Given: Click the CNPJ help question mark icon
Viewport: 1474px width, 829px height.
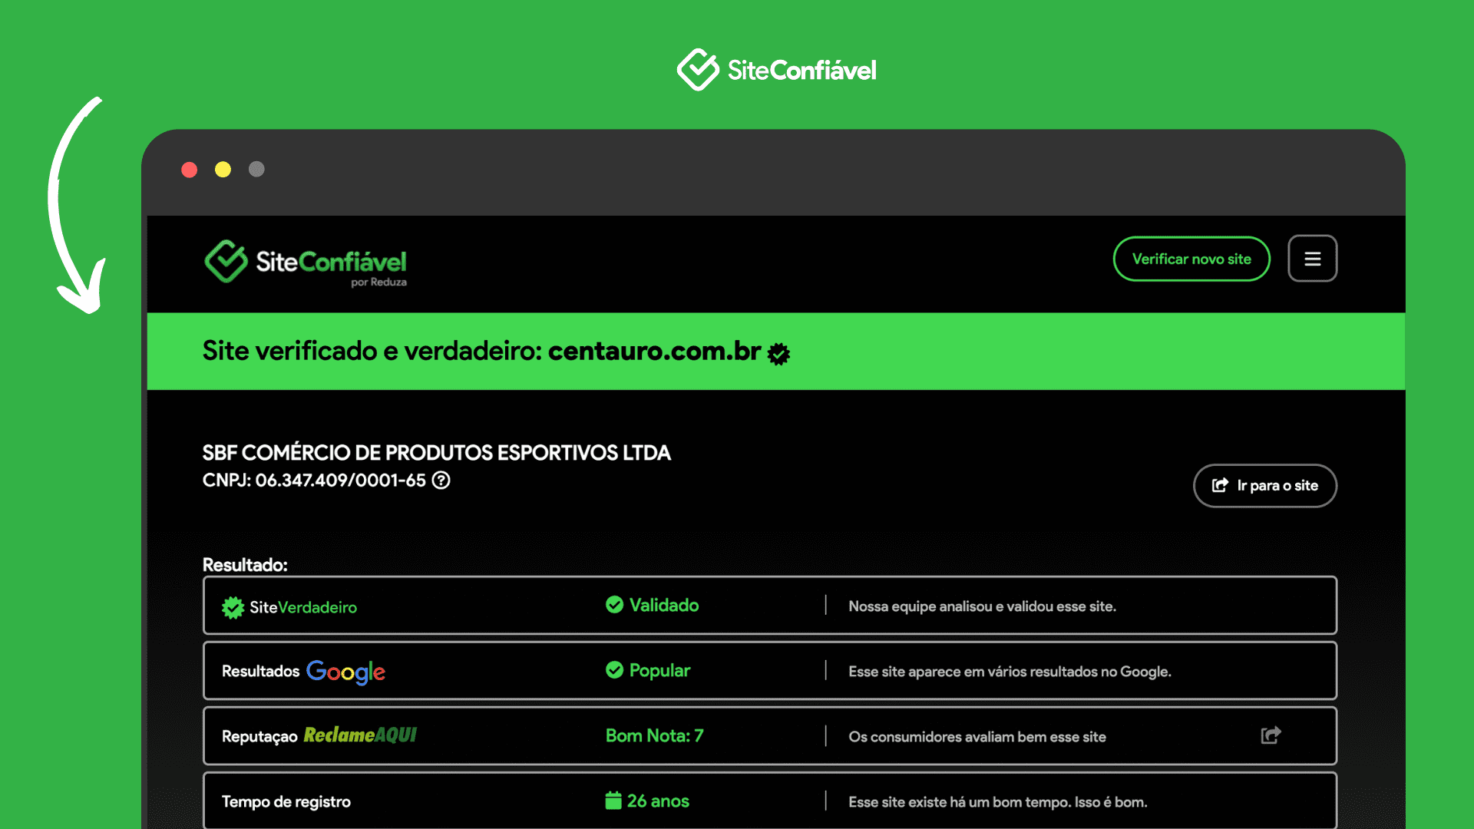Looking at the screenshot, I should [x=441, y=481].
